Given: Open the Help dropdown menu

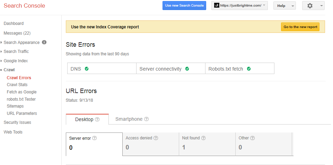Looking at the screenshot, I should 284,6.
